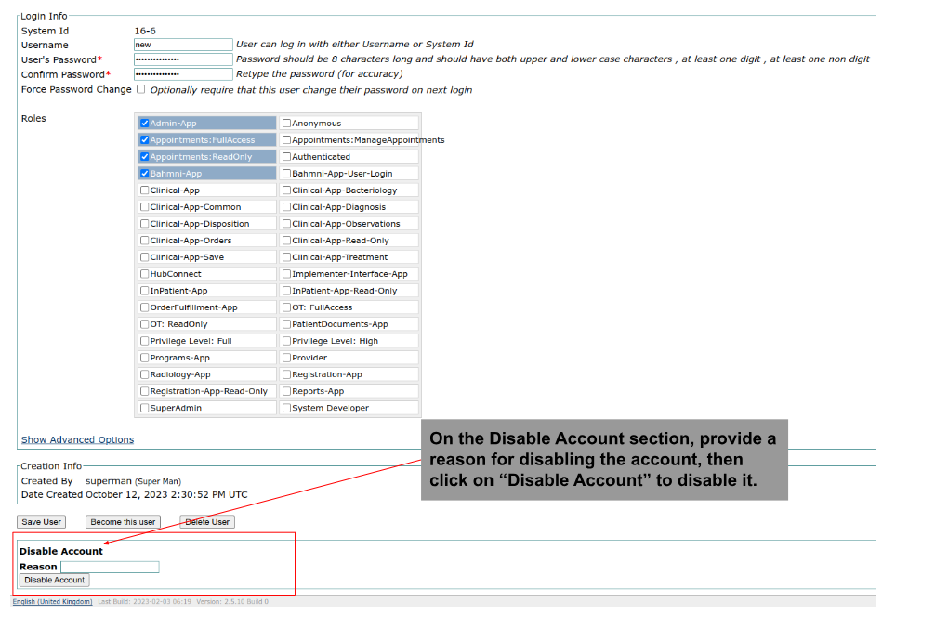Enable Clinical-App-Common role
The image size is (948, 628).
click(x=144, y=207)
